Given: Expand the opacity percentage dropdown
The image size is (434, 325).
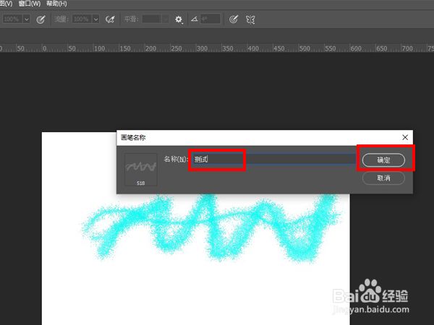Looking at the screenshot, I should (x=27, y=19).
